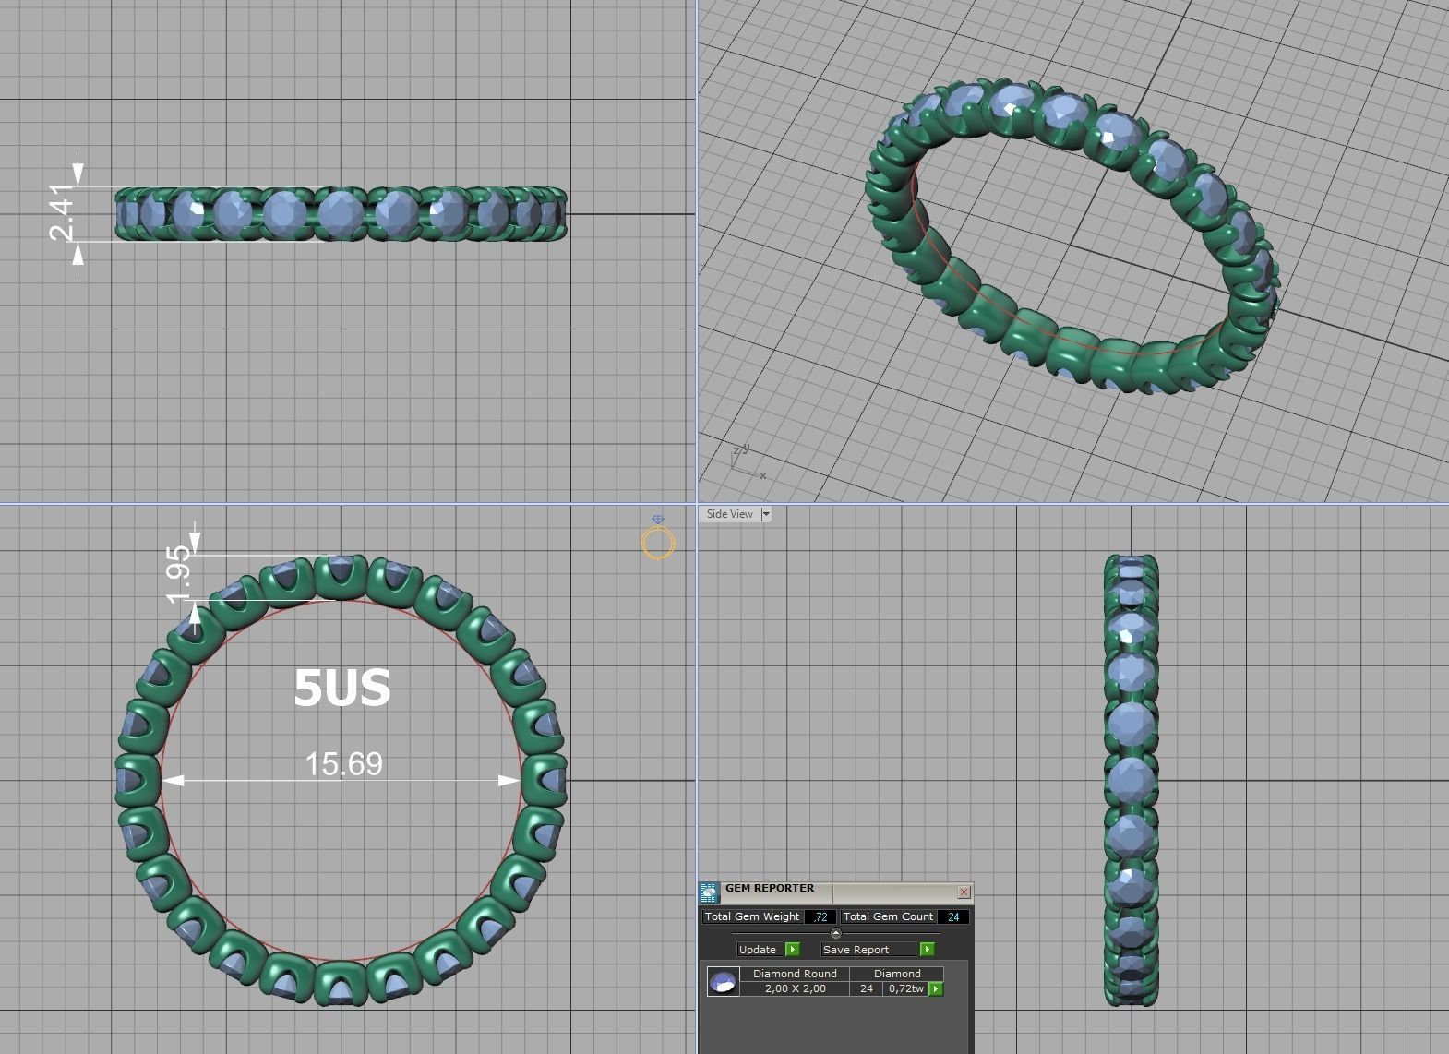
Task: Click the 'Total Gem Weight' label
Action: tap(751, 917)
